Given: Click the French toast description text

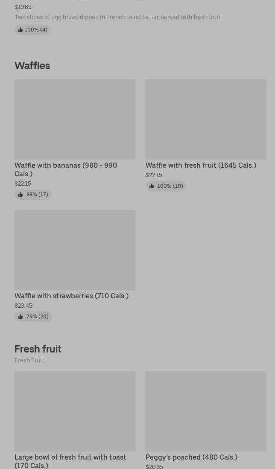Looking at the screenshot, I should pyautogui.click(x=117, y=17).
